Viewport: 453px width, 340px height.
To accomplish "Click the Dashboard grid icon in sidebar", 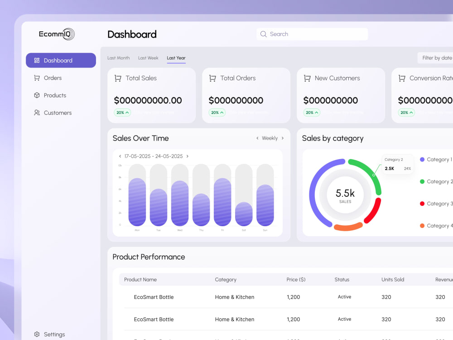I will pos(37,60).
